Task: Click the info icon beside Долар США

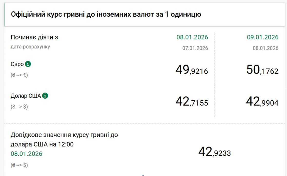Action: click(x=45, y=96)
